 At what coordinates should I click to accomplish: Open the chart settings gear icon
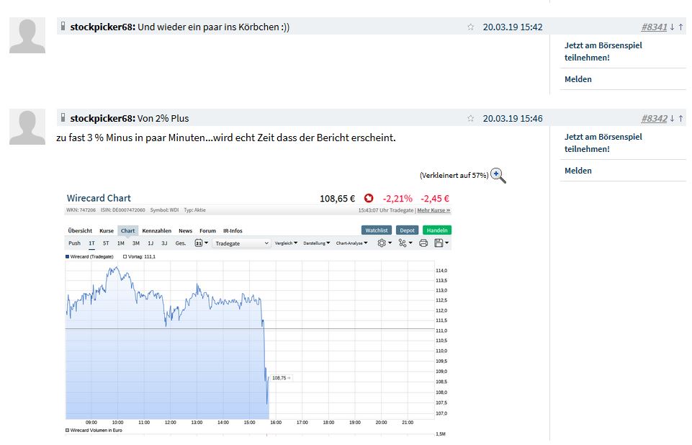[383, 243]
